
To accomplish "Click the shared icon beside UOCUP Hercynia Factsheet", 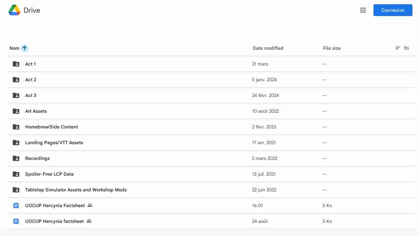I will coord(90,206).
